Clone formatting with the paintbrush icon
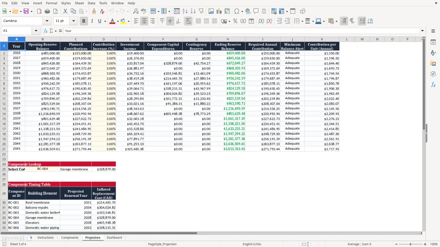The width and height of the screenshot is (440, 247). [x=94, y=11]
